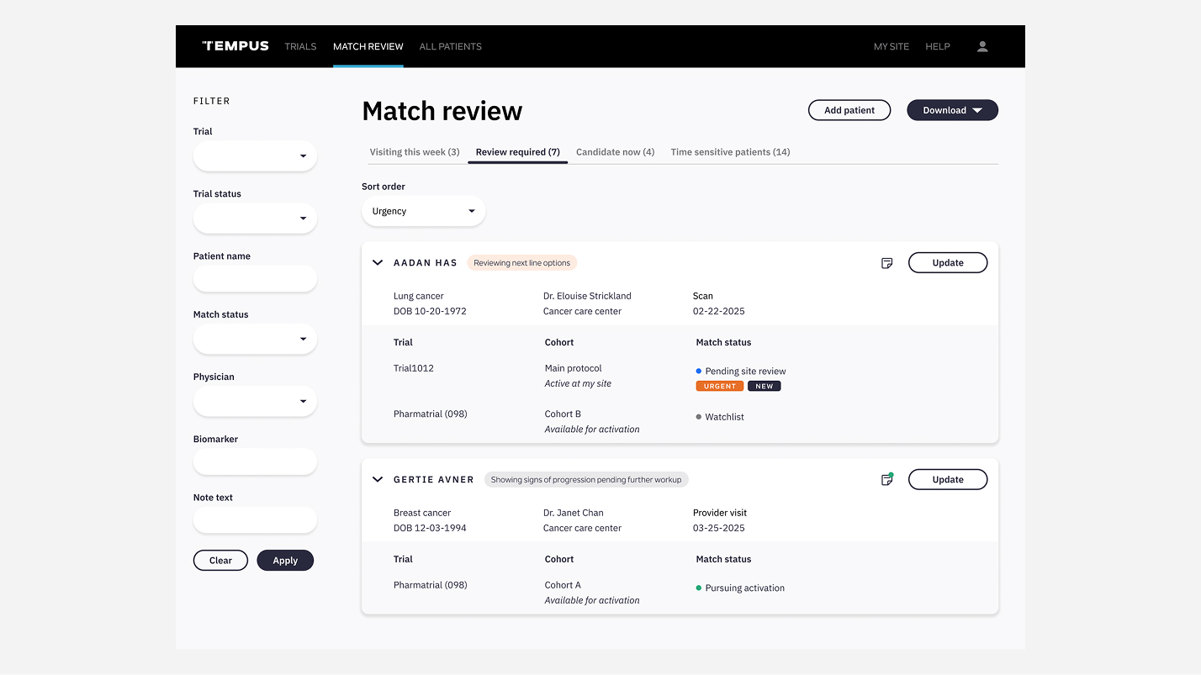
Task: Open the Trial filter dropdown
Action: (255, 156)
